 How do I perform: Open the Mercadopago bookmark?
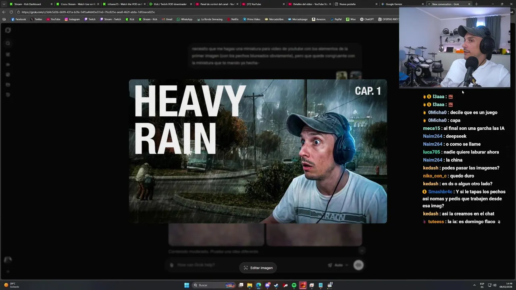click(298, 19)
